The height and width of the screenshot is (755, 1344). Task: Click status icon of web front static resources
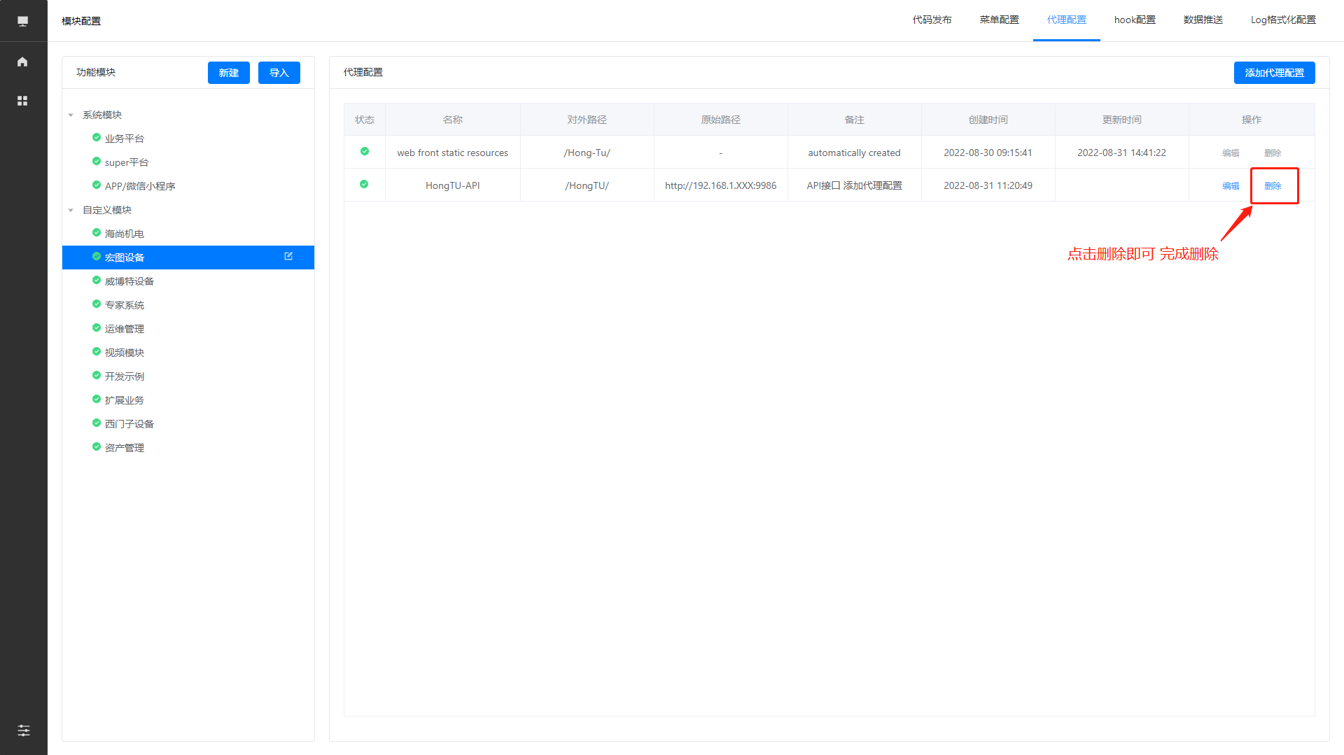[x=364, y=152]
